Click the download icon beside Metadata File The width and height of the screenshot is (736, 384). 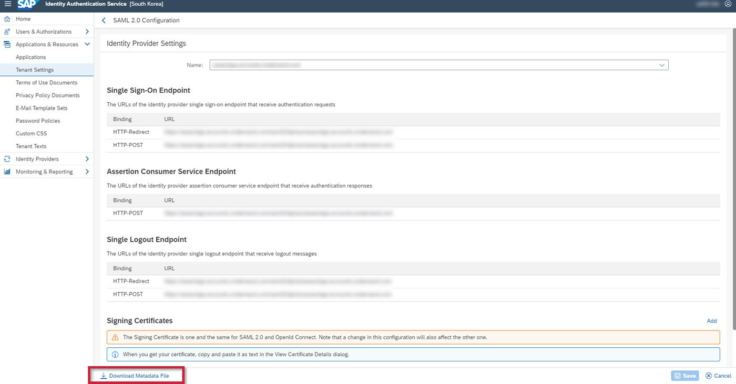(104, 376)
